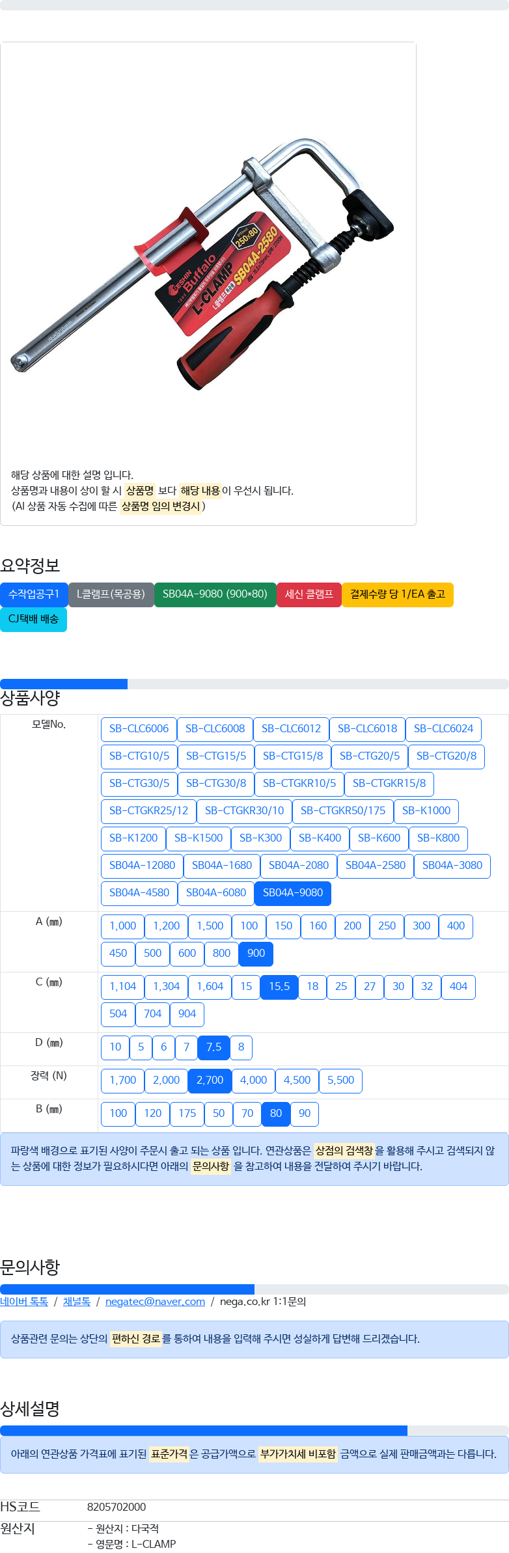The image size is (509, 1553).
Task: Choose C (mm) value 1,104
Action: coord(123,987)
